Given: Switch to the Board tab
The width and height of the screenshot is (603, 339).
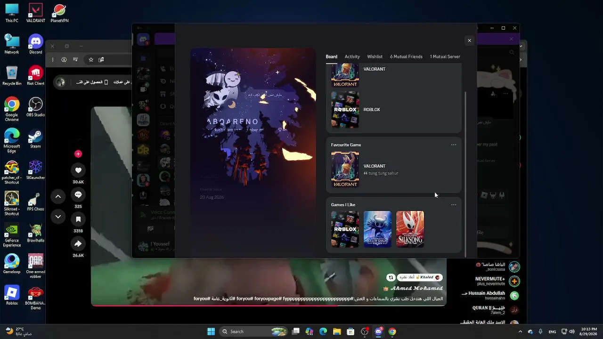Looking at the screenshot, I should tap(331, 56).
